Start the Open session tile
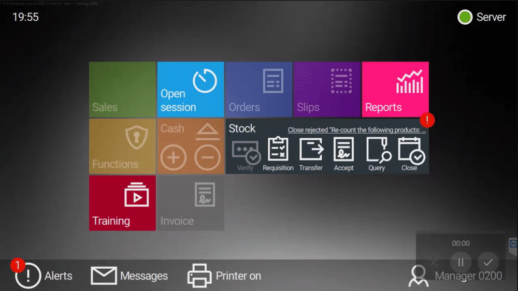 190,89
